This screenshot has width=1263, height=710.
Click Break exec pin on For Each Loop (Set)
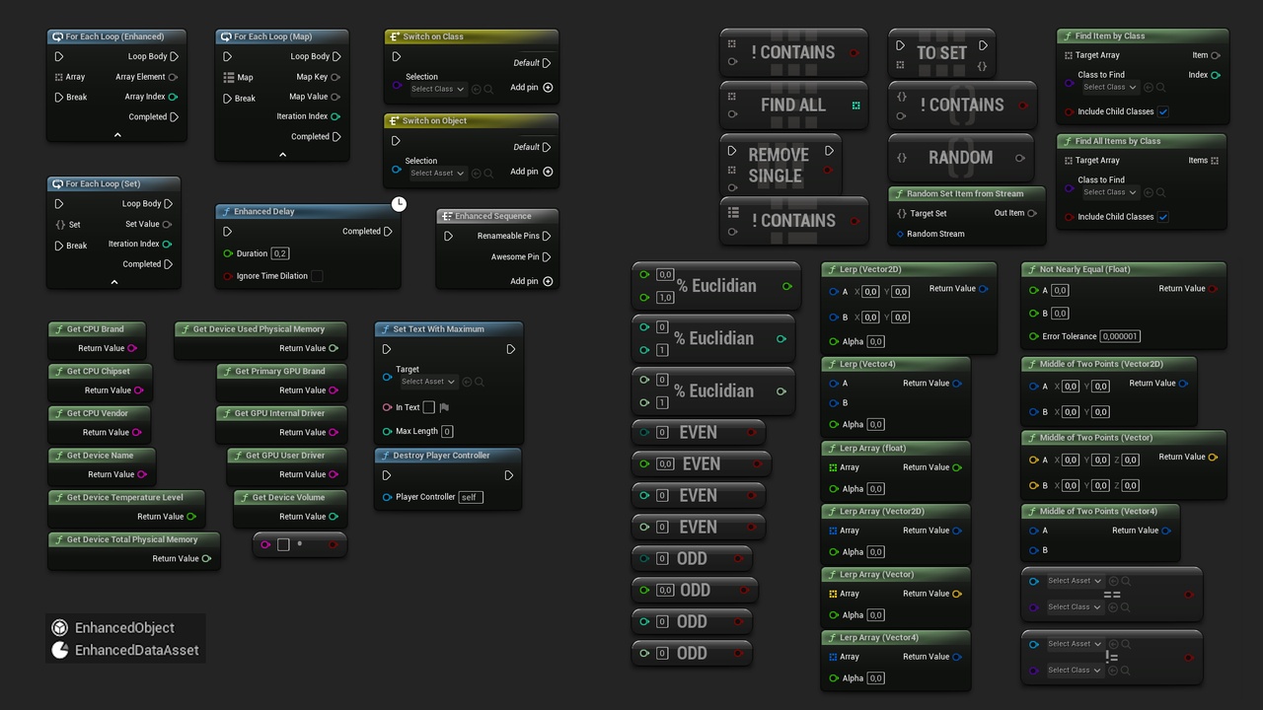click(59, 246)
